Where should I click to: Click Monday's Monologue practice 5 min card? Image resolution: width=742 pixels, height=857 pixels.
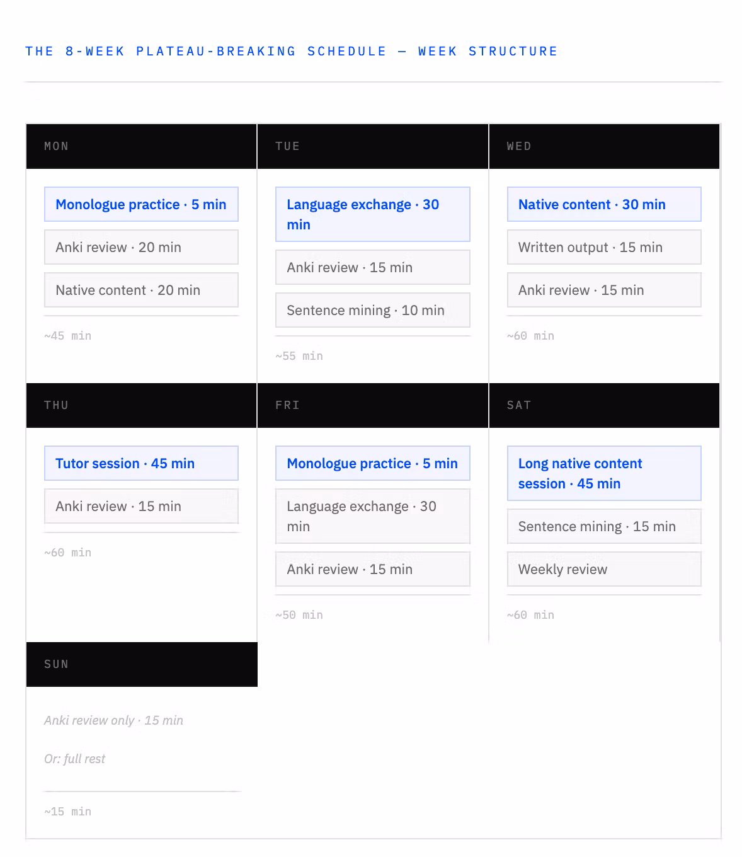tap(141, 204)
